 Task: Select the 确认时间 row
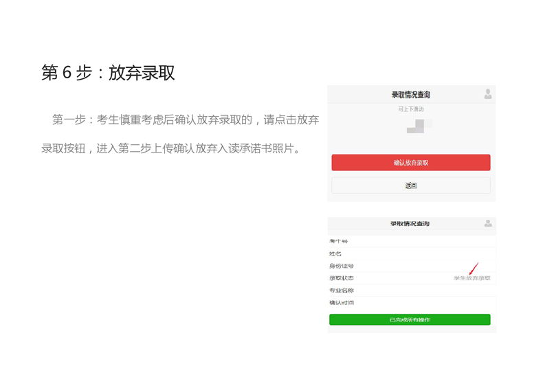[x=411, y=303]
